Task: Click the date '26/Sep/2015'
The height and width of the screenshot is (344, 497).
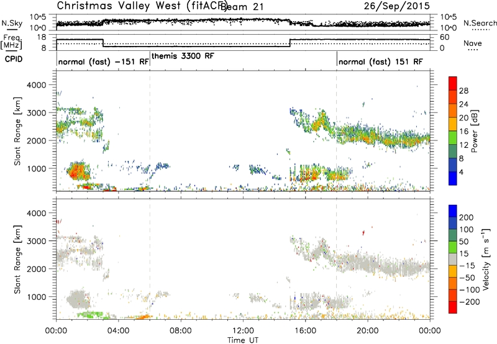Action: [x=396, y=6]
